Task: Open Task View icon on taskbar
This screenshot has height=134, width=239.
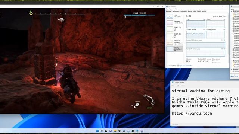Action: click(106, 131)
